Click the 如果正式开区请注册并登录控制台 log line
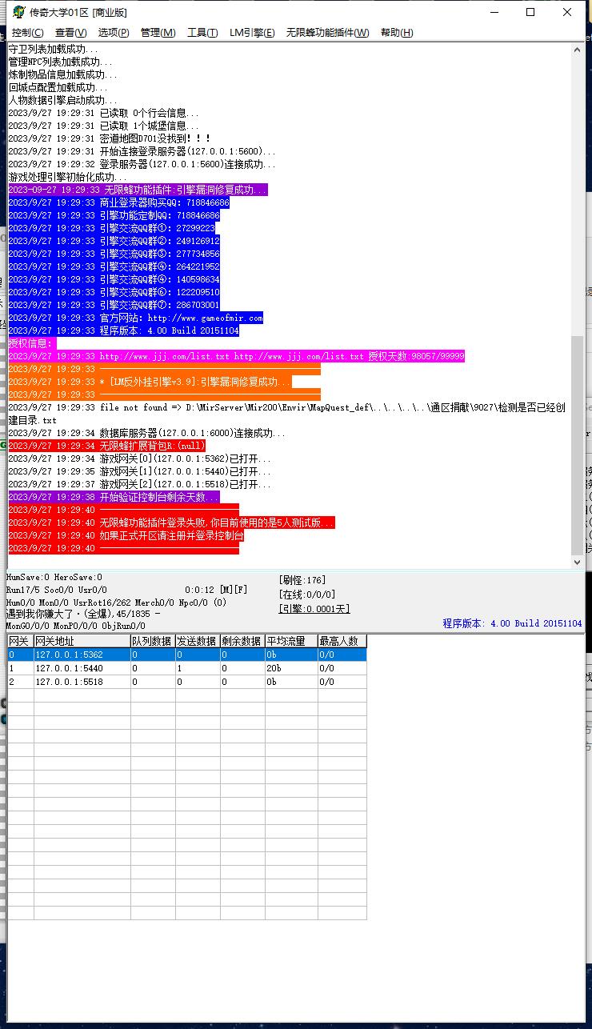The image size is (592, 1029). point(126,535)
